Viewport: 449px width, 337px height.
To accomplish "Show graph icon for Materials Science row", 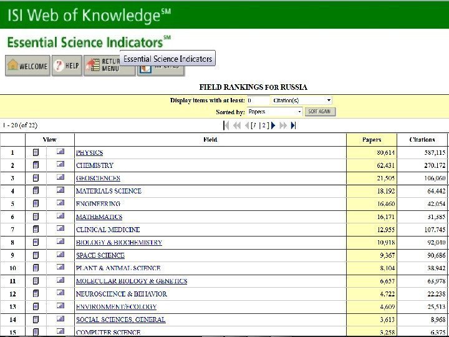I will point(60,190).
